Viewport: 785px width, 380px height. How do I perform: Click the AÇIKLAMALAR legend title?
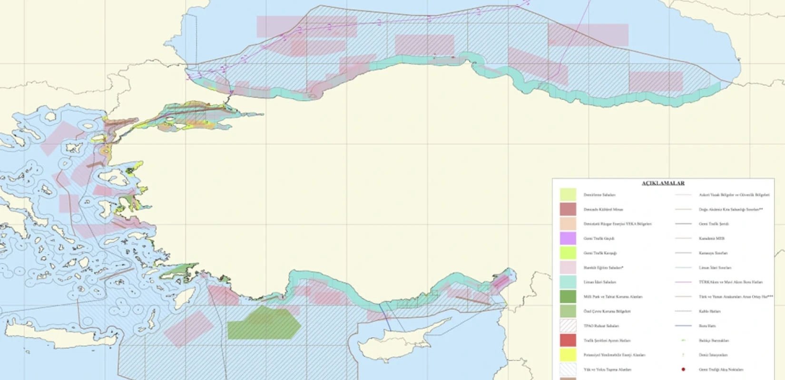pyautogui.click(x=663, y=183)
